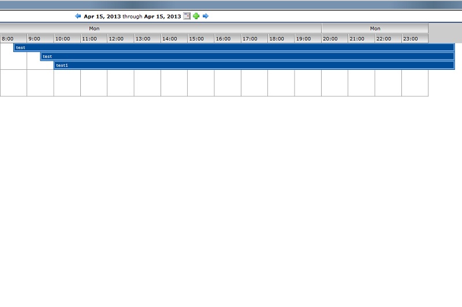Select the start date Apr 15, 2013
The height and width of the screenshot is (307, 462).
pos(102,17)
